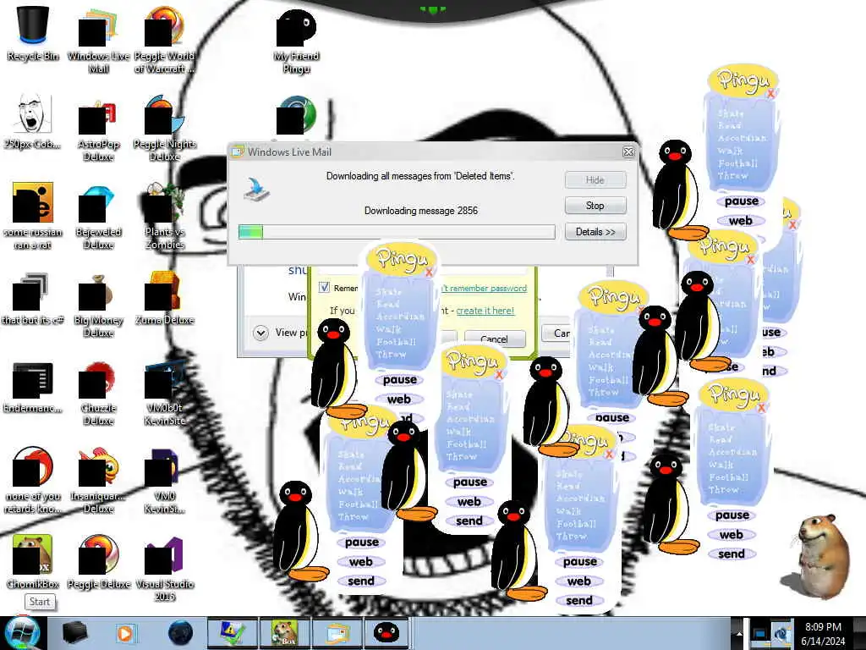This screenshot has width=866, height=650.
Task: Select the Peggle World of Warcraft desktop icon
Action: pos(164,40)
